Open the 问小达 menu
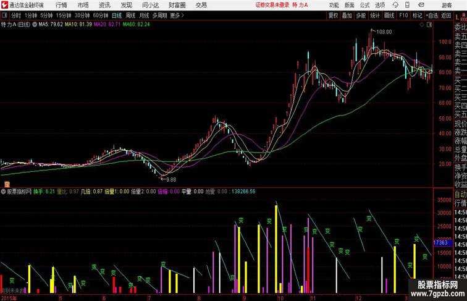467x301 pixels. (x=150, y=5)
